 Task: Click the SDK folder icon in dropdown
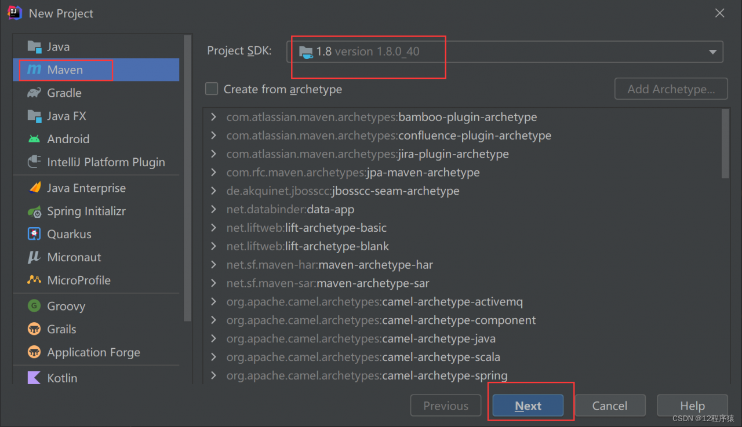tap(305, 52)
